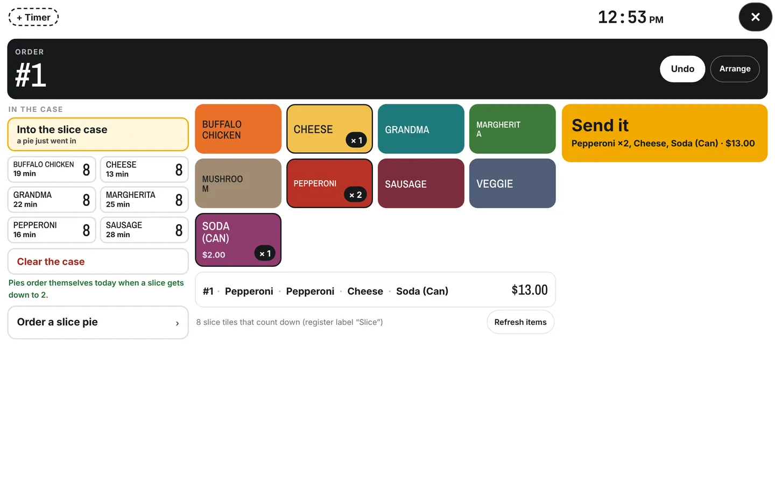Refresh the menu items

tap(520, 322)
